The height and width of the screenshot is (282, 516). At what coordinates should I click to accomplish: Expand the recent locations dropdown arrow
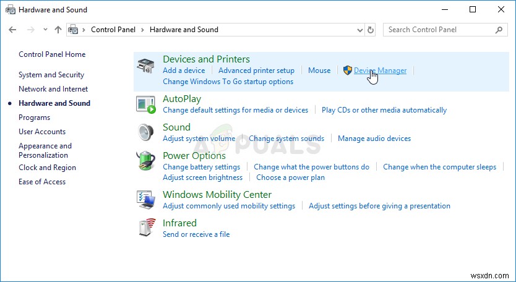point(45,30)
